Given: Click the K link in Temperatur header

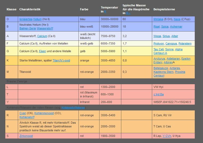Looking at the screenshot, I should pos(105,12).
